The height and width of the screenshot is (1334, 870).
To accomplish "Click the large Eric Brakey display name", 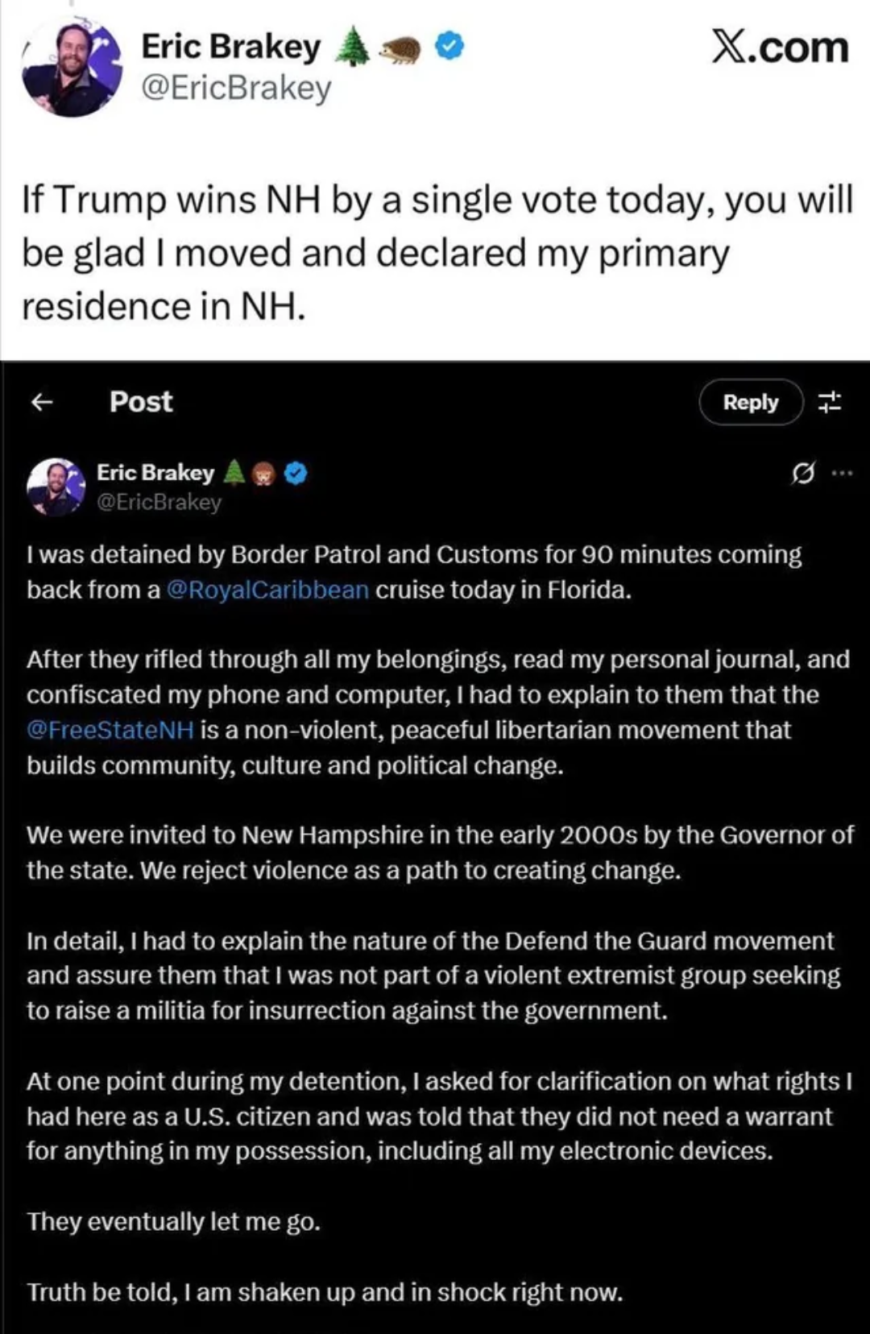I will tap(230, 47).
